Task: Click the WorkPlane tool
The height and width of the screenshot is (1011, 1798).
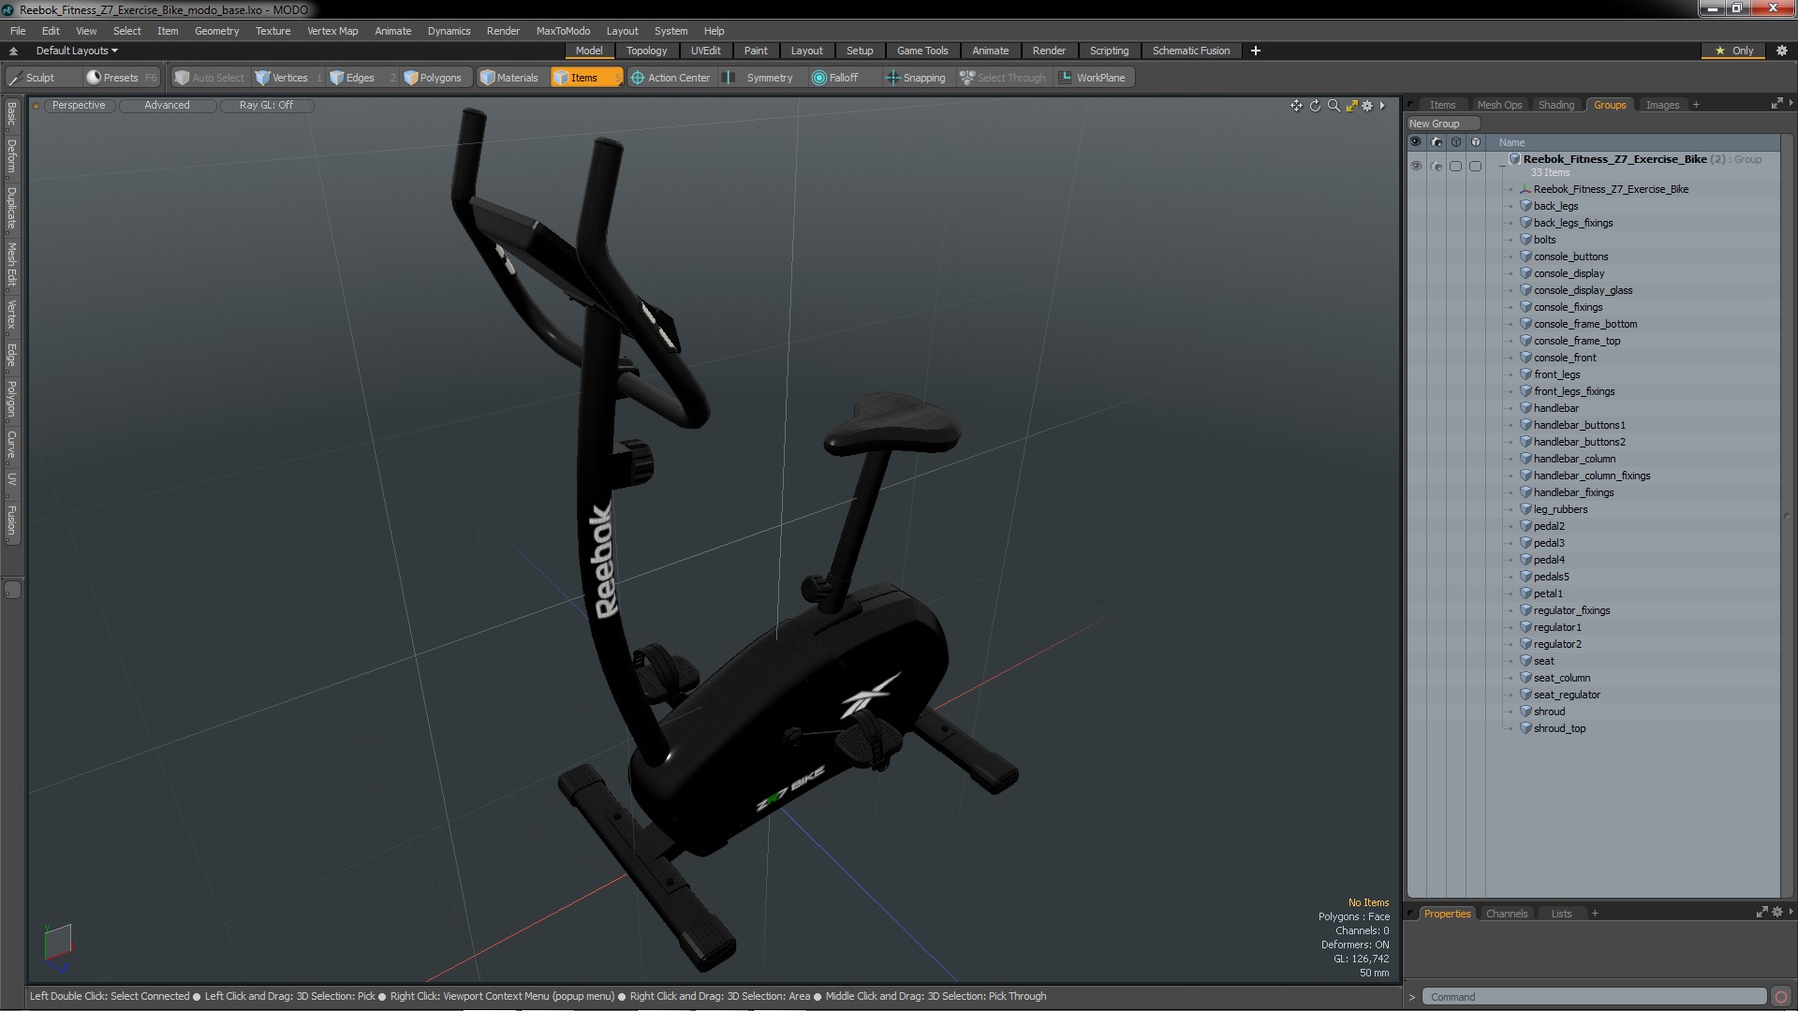Action: [x=1092, y=78]
